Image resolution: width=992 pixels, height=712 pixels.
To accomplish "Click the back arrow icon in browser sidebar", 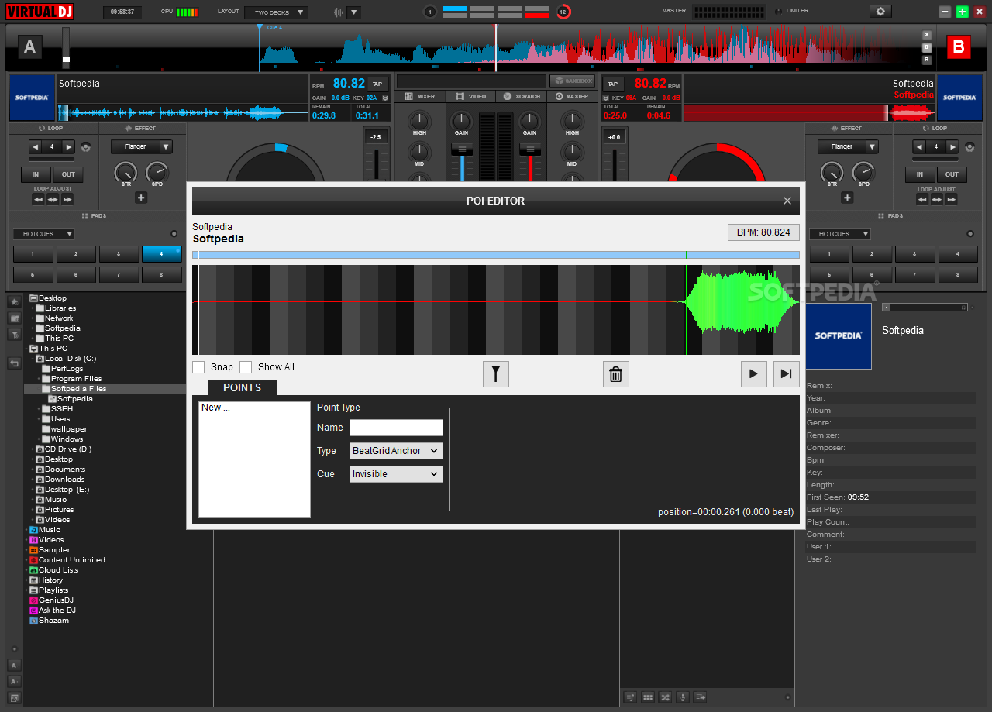I will (14, 363).
